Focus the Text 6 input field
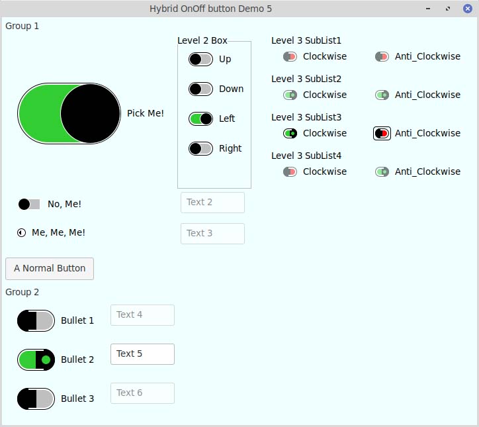 pos(142,393)
